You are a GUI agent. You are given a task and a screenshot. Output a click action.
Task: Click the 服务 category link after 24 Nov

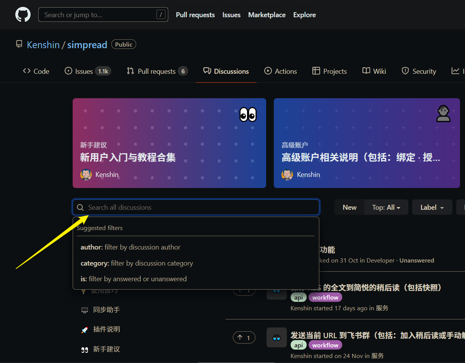coord(377,356)
